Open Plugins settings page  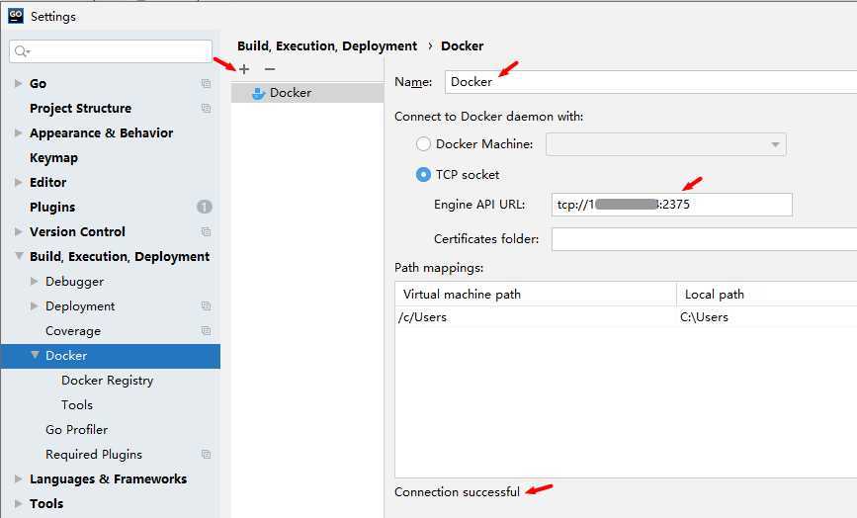click(52, 207)
